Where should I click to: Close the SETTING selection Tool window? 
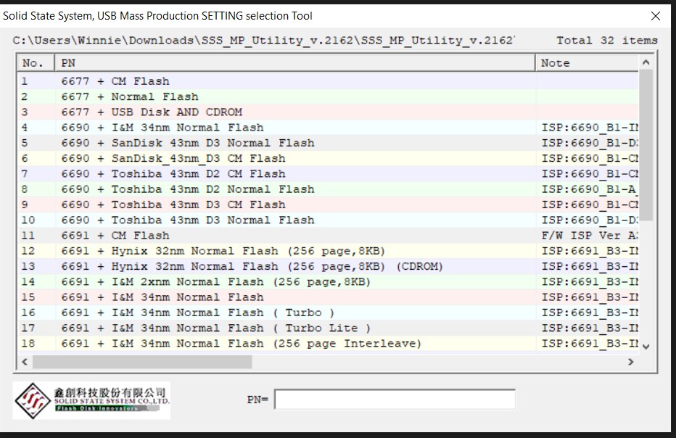point(656,16)
